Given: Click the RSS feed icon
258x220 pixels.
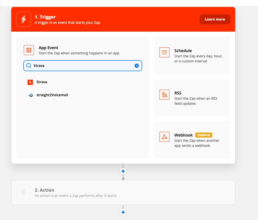Looking at the screenshot, I should pyautogui.click(x=164, y=94).
